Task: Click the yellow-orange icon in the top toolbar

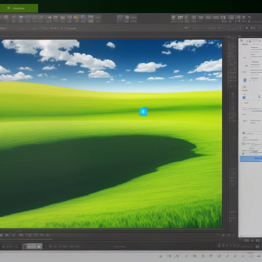Action: [76, 17]
